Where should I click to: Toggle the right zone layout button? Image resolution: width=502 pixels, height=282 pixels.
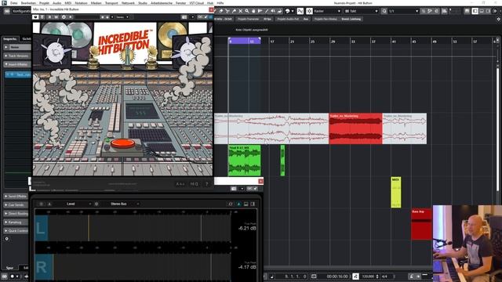click(x=488, y=11)
